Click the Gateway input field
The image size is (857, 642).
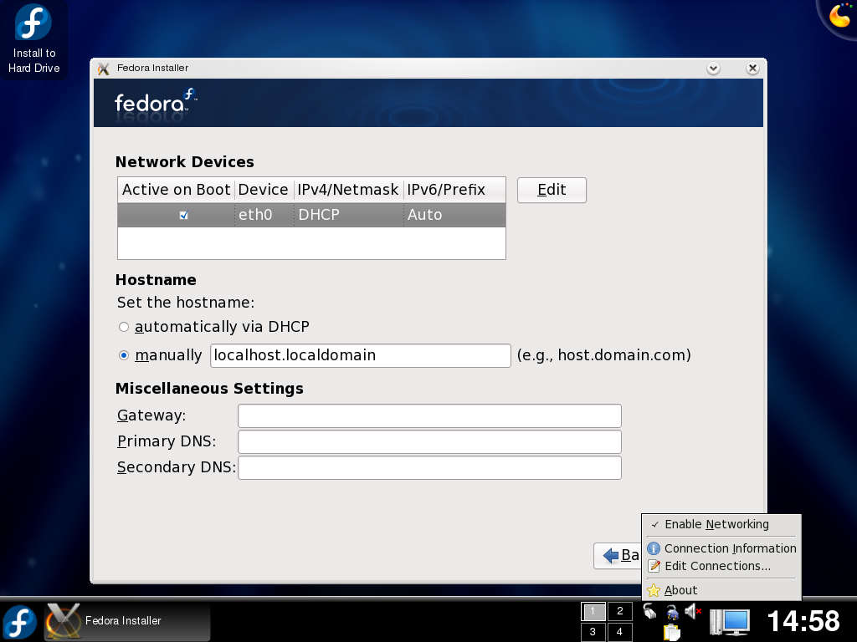(429, 416)
